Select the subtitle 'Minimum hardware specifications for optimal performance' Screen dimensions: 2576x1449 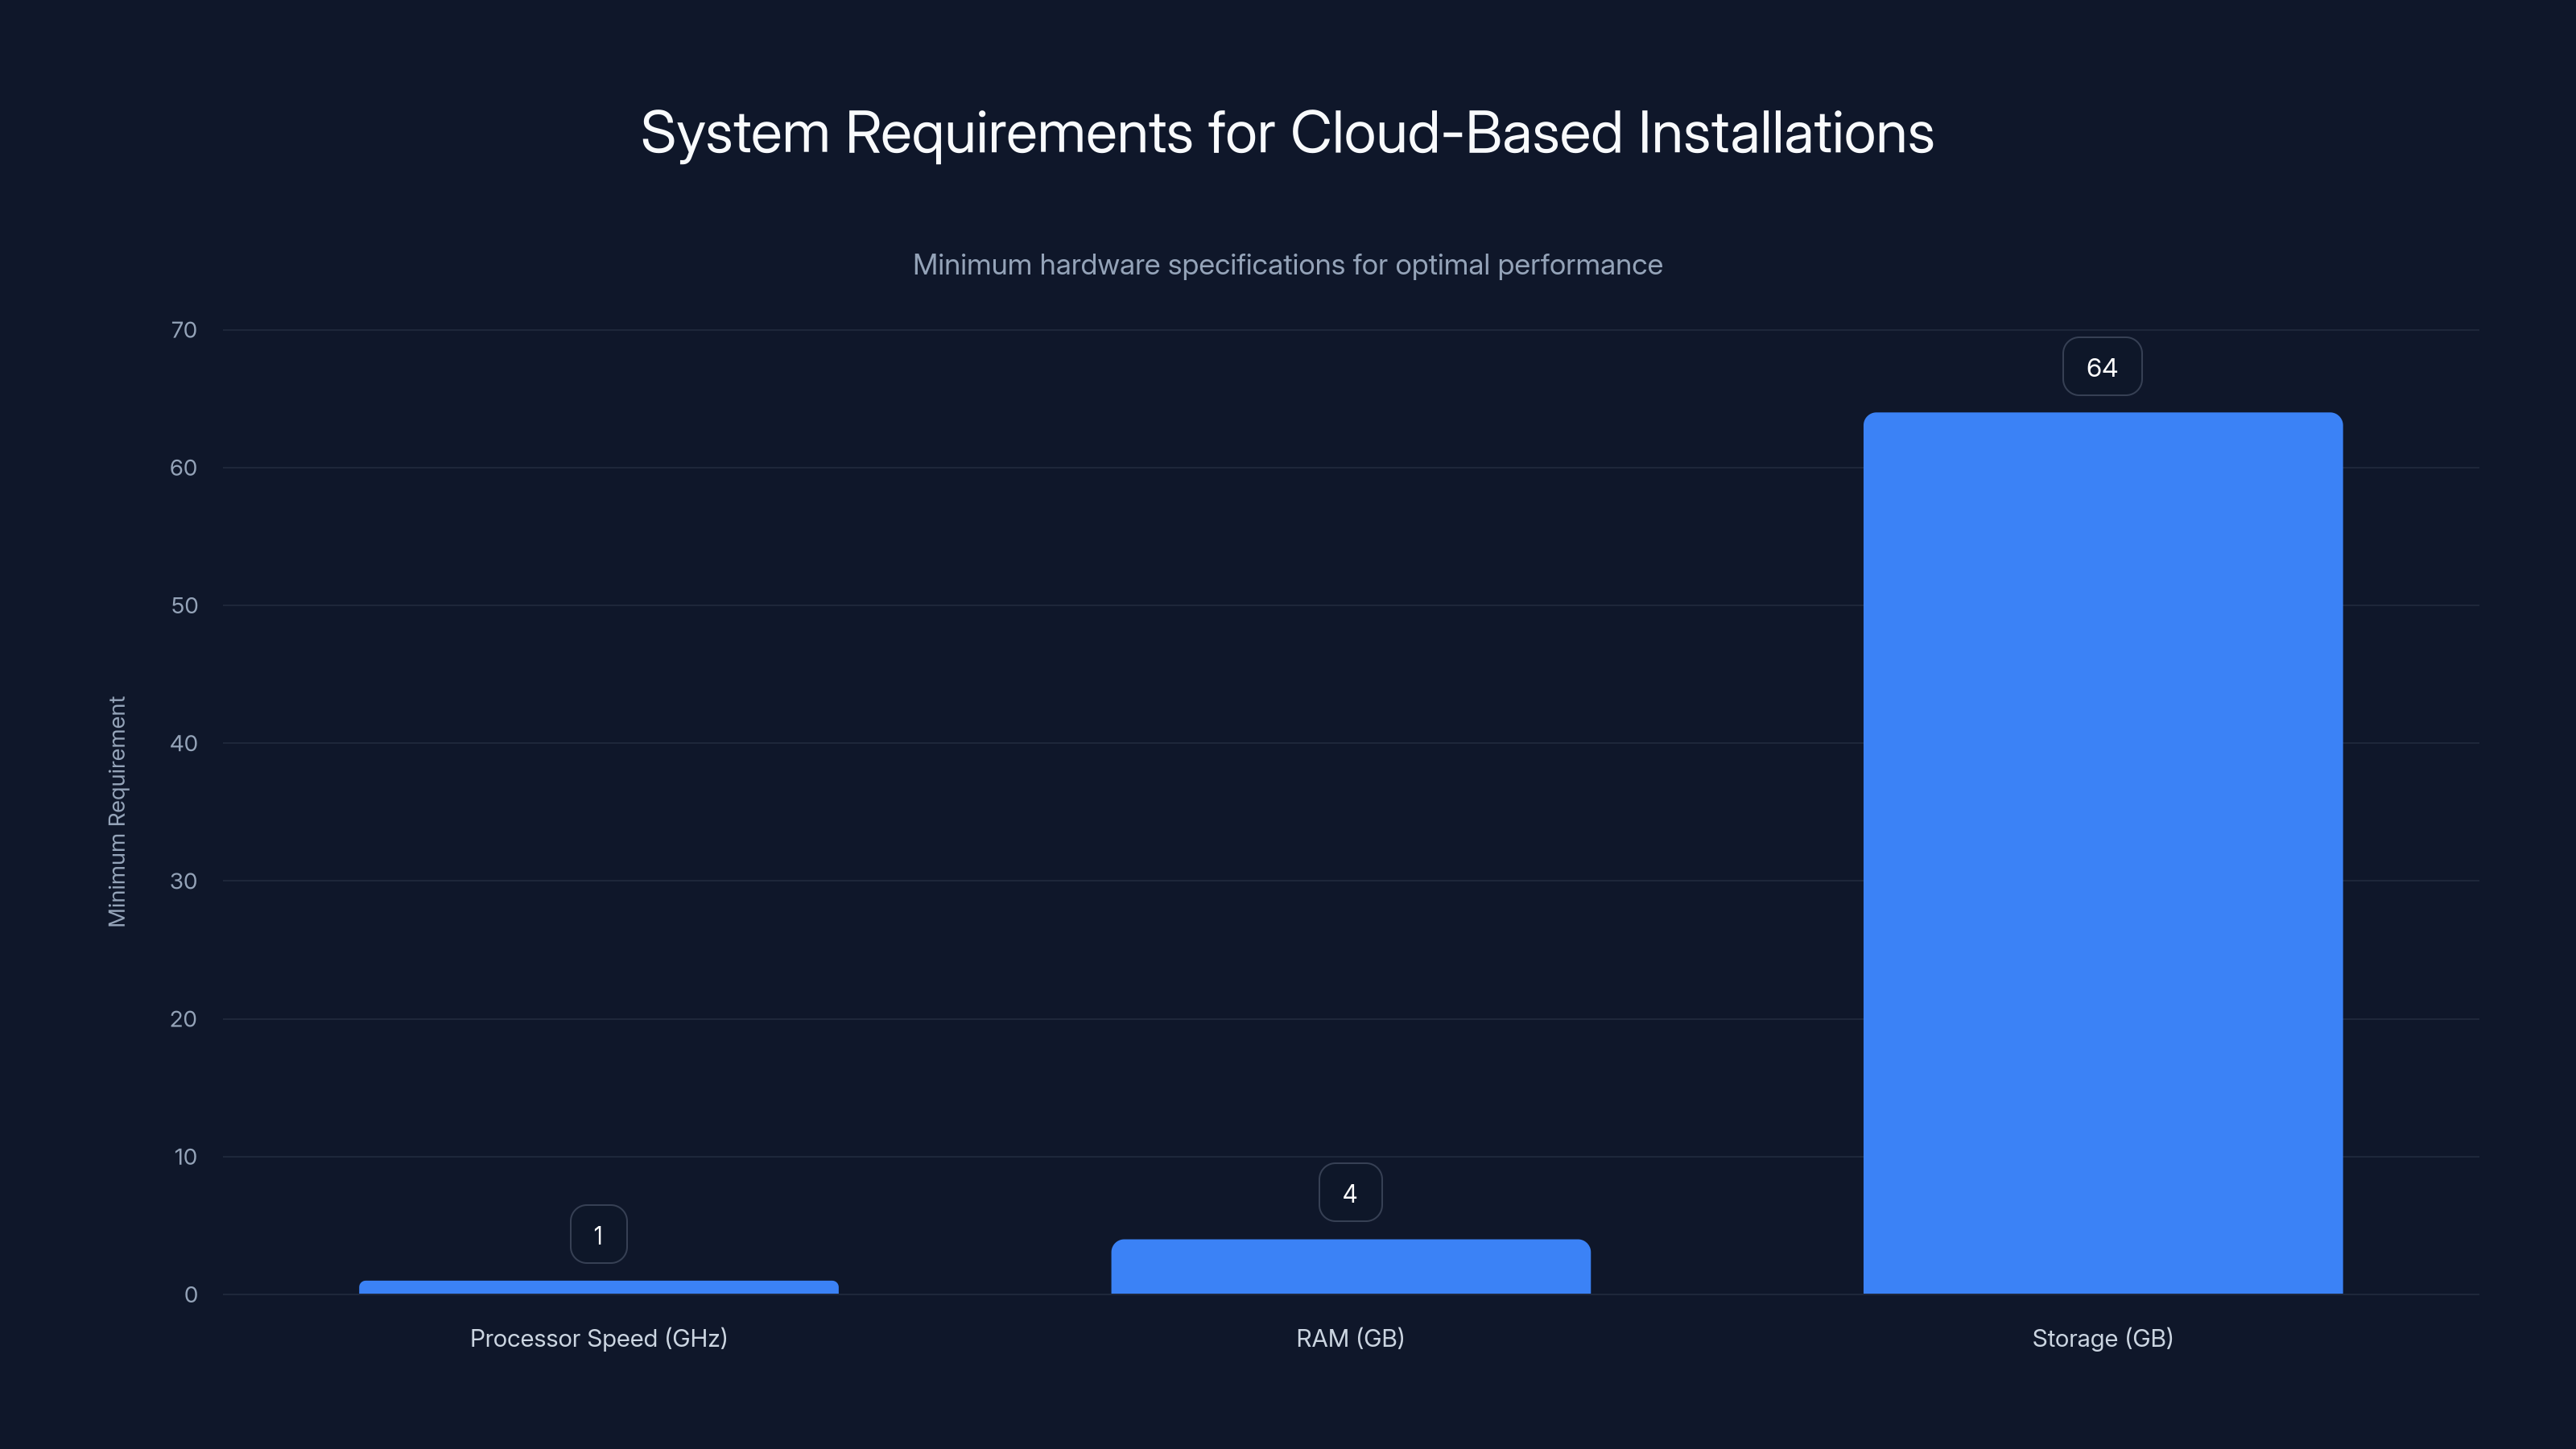(x=1287, y=265)
